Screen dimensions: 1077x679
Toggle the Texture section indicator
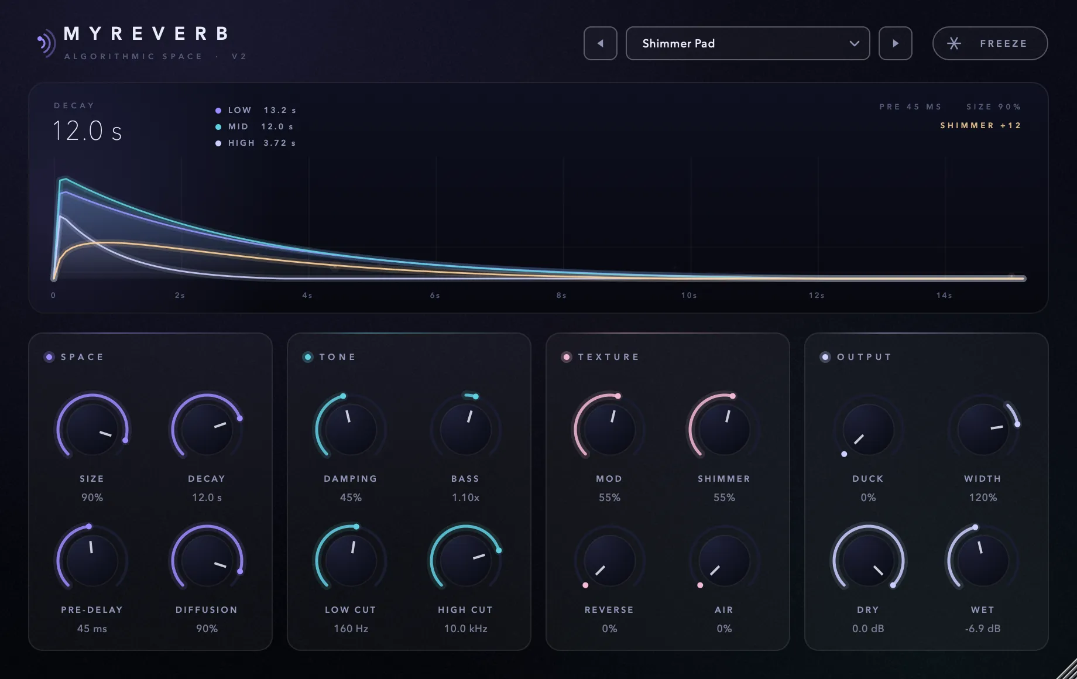point(567,357)
